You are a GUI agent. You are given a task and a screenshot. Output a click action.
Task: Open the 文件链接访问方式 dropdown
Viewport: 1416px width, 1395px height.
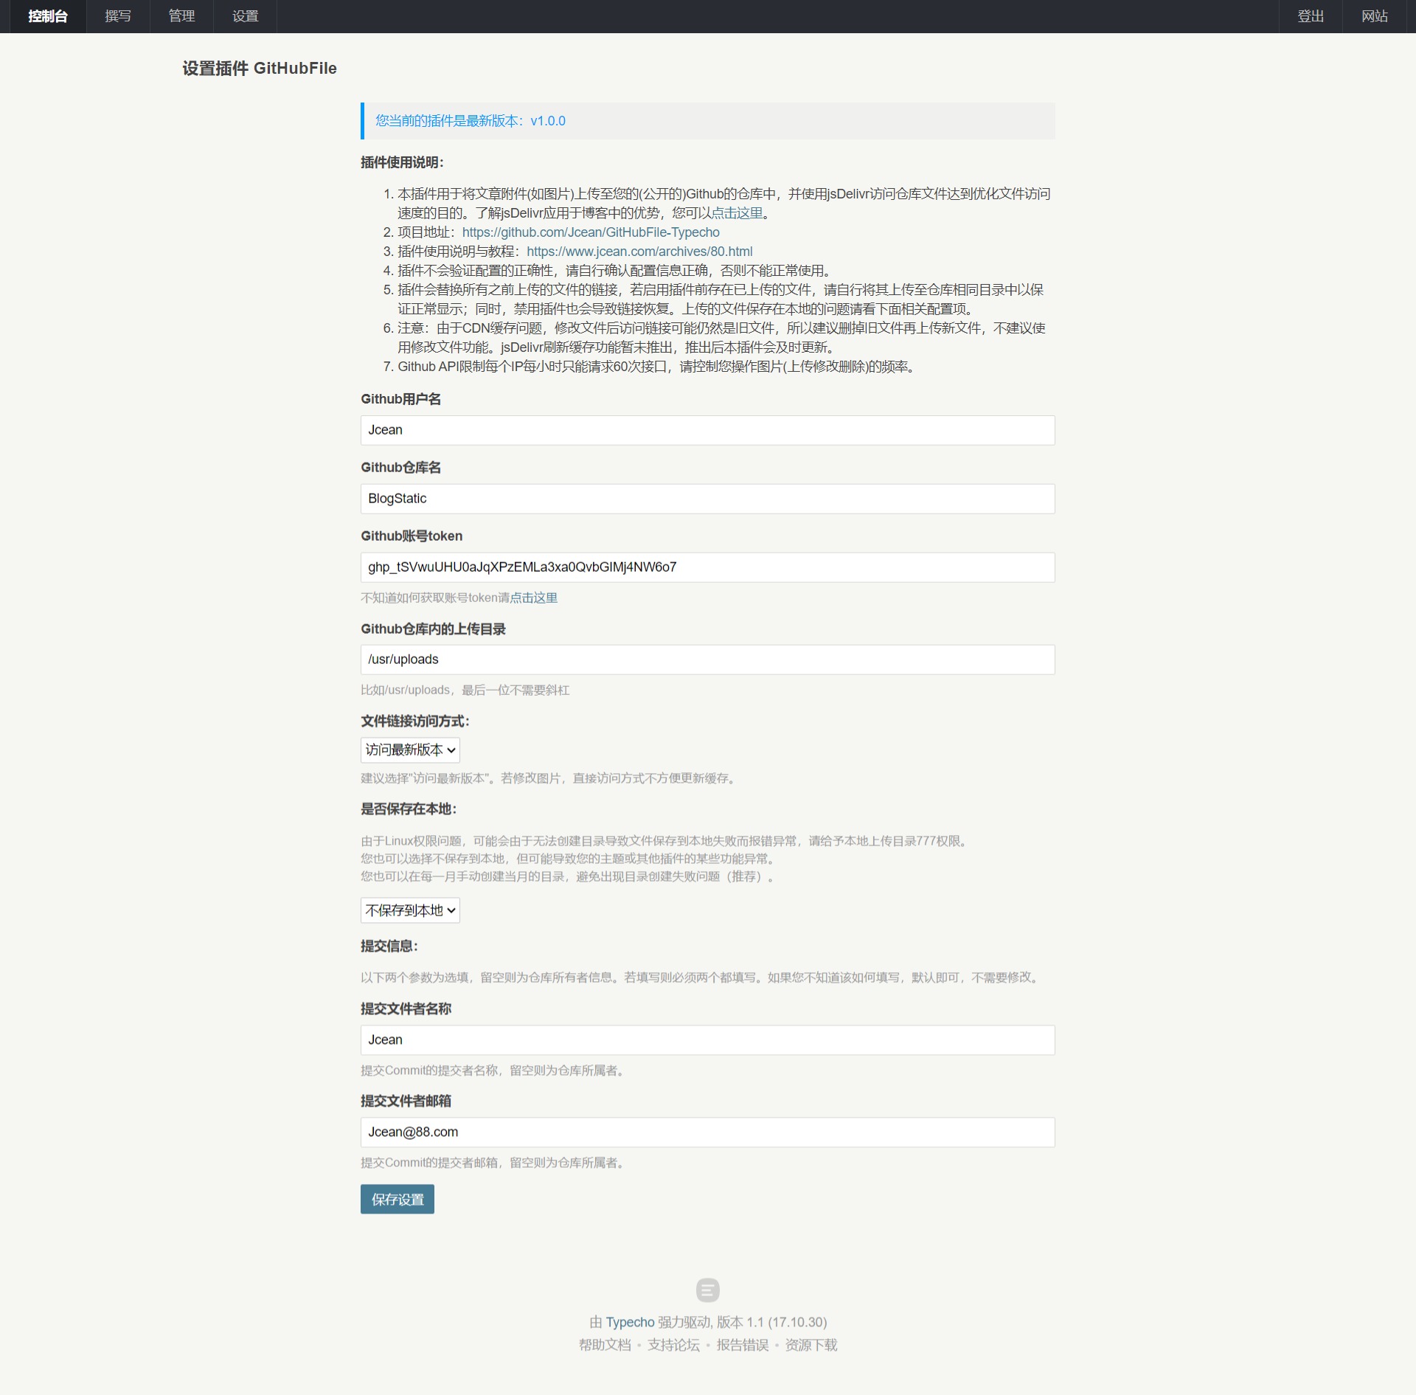click(410, 750)
